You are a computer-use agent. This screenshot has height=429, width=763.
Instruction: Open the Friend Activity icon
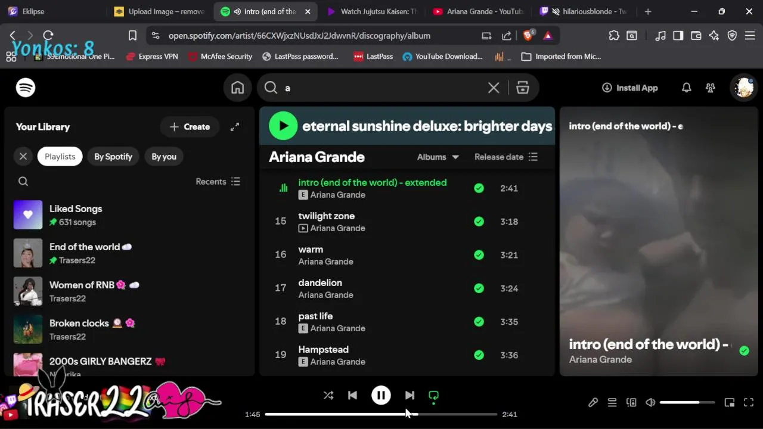click(711, 88)
